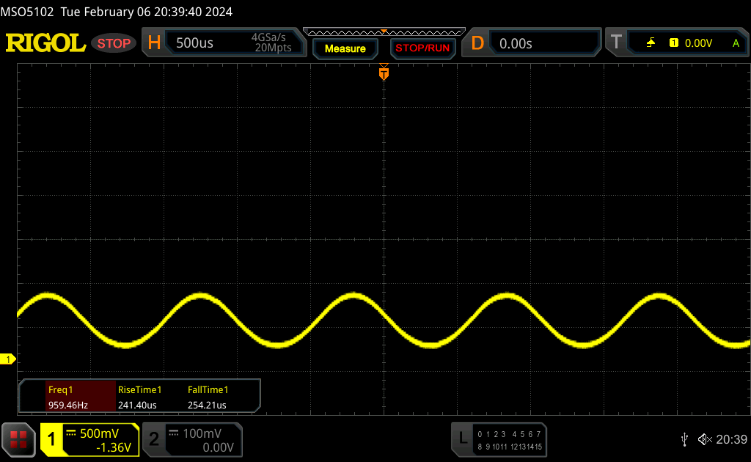This screenshot has width=751, height=462.
Task: Toggle channel 1 on or off
Action: point(52,439)
